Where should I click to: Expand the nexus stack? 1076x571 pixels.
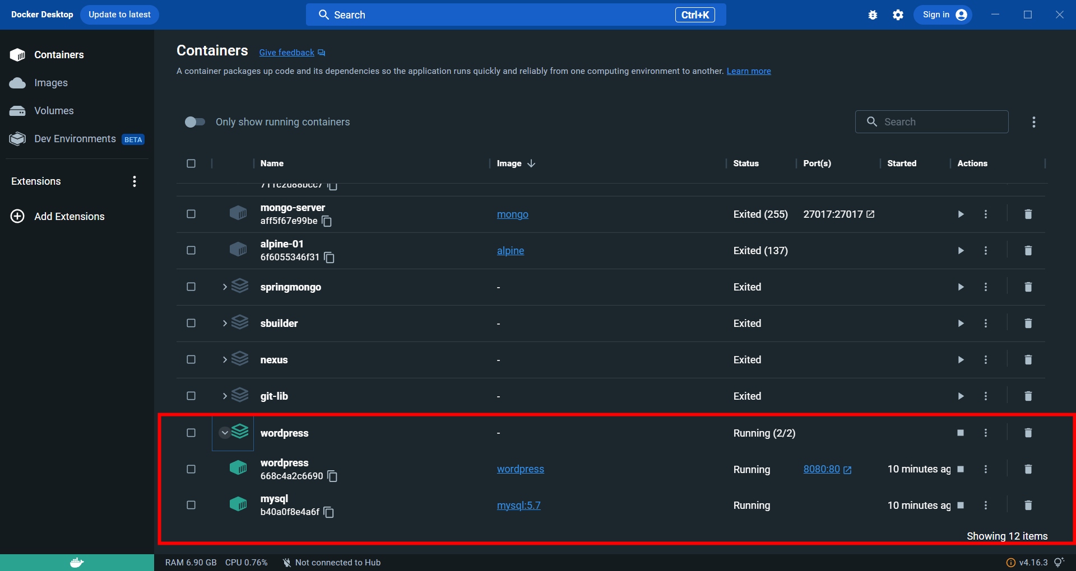coord(225,360)
